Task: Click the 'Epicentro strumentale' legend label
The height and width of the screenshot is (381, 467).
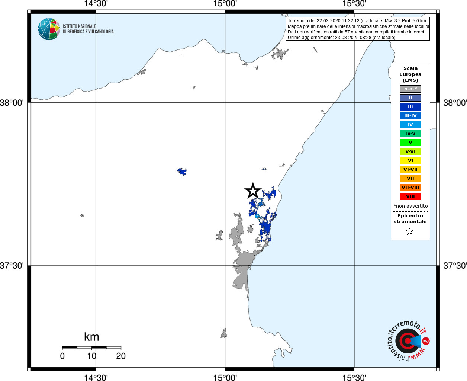Action: point(410,219)
